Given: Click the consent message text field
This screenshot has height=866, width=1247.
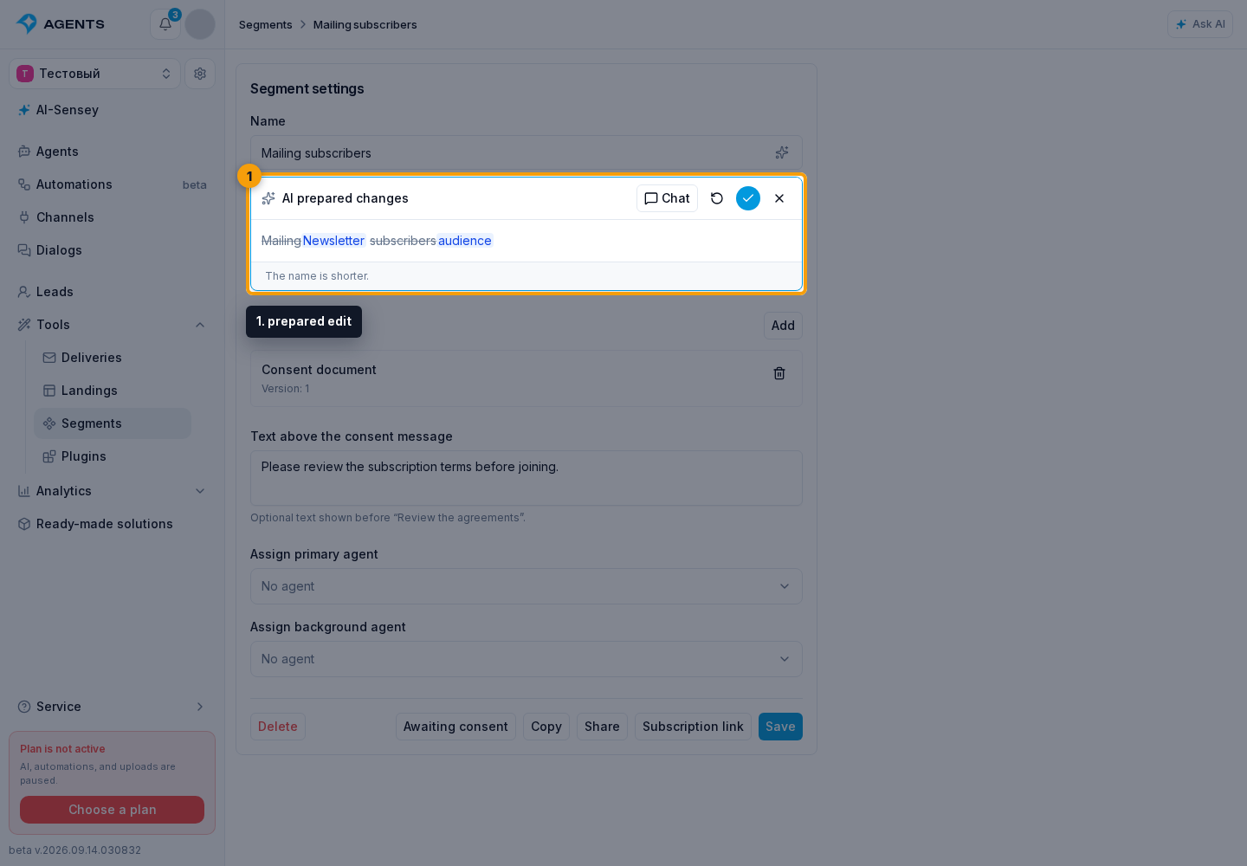Looking at the screenshot, I should coord(527,478).
